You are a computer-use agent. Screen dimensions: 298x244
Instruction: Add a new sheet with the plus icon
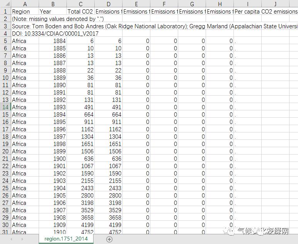(x=109, y=239)
